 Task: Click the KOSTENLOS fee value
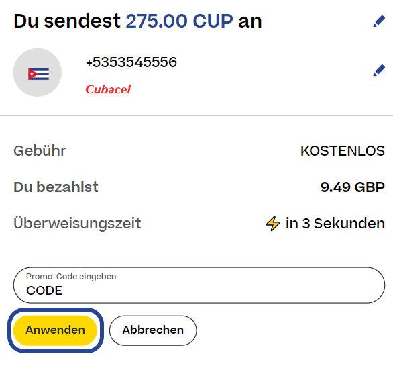pos(343,151)
